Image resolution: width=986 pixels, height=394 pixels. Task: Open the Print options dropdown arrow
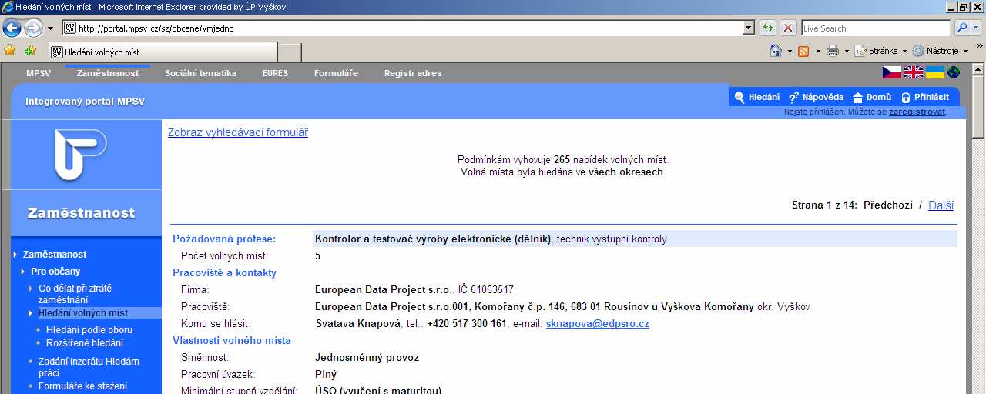846,51
